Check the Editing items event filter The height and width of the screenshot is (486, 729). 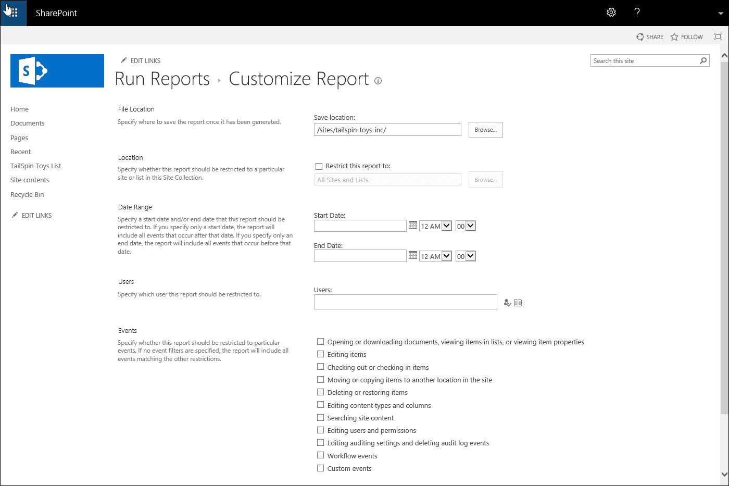pos(320,354)
